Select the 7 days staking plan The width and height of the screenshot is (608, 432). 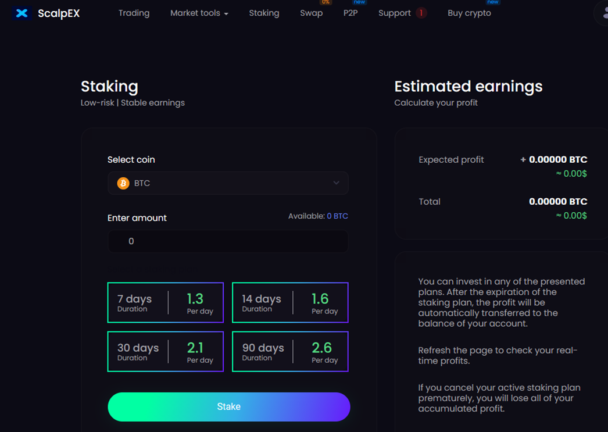tap(166, 302)
